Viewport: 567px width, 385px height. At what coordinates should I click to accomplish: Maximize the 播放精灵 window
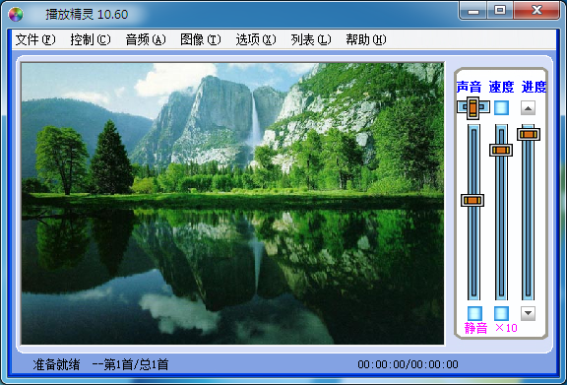coord(500,11)
